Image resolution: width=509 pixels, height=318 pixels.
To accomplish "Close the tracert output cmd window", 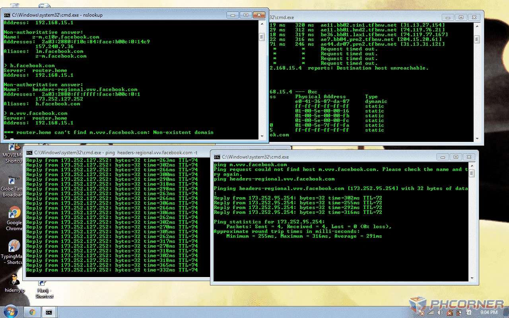I will (473, 17).
